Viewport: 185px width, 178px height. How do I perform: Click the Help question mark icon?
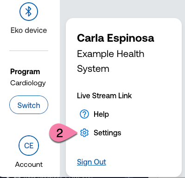coord(84,114)
